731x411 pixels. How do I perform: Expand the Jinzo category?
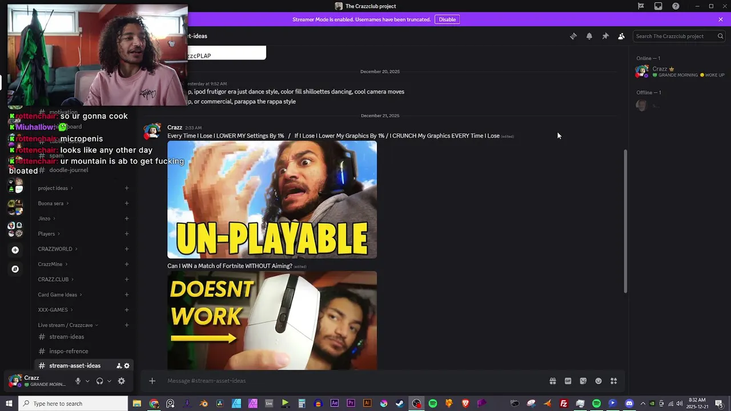coord(47,219)
